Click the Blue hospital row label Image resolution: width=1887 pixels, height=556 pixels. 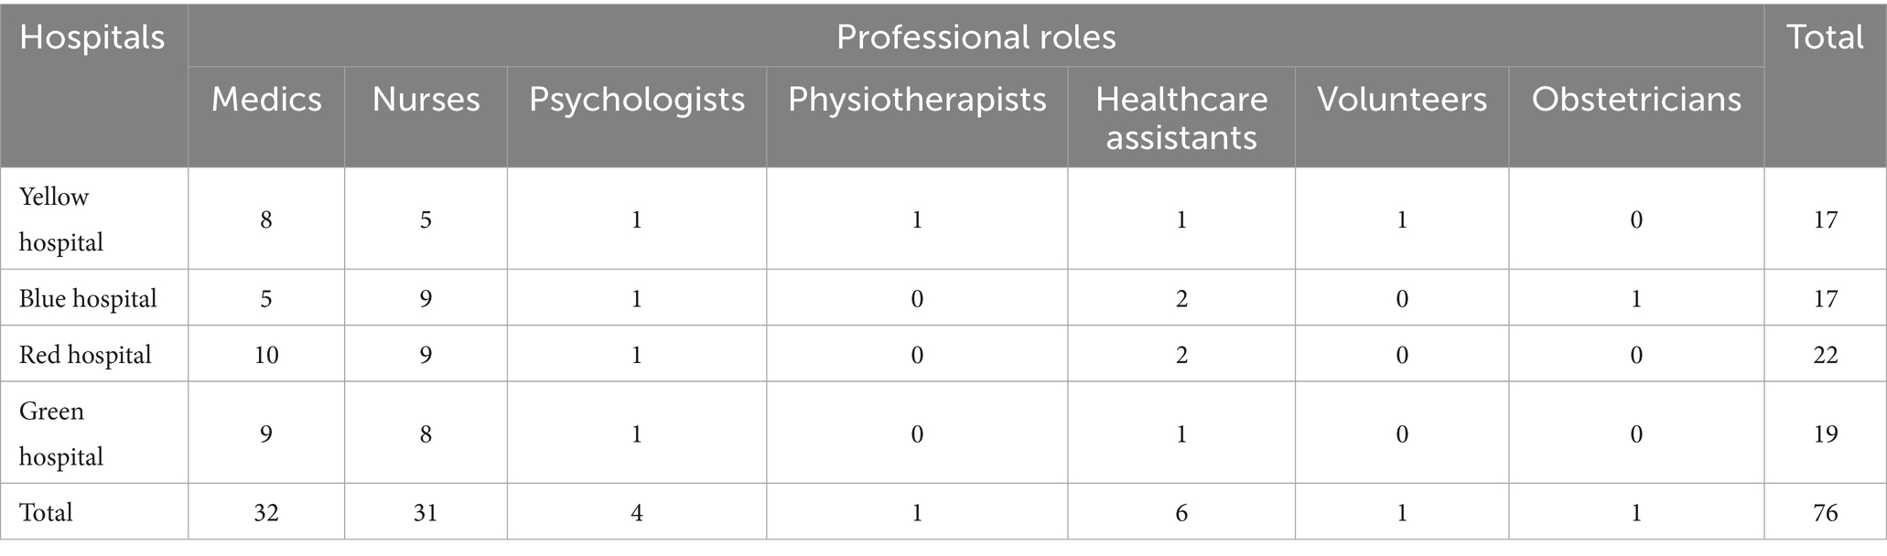point(88,299)
